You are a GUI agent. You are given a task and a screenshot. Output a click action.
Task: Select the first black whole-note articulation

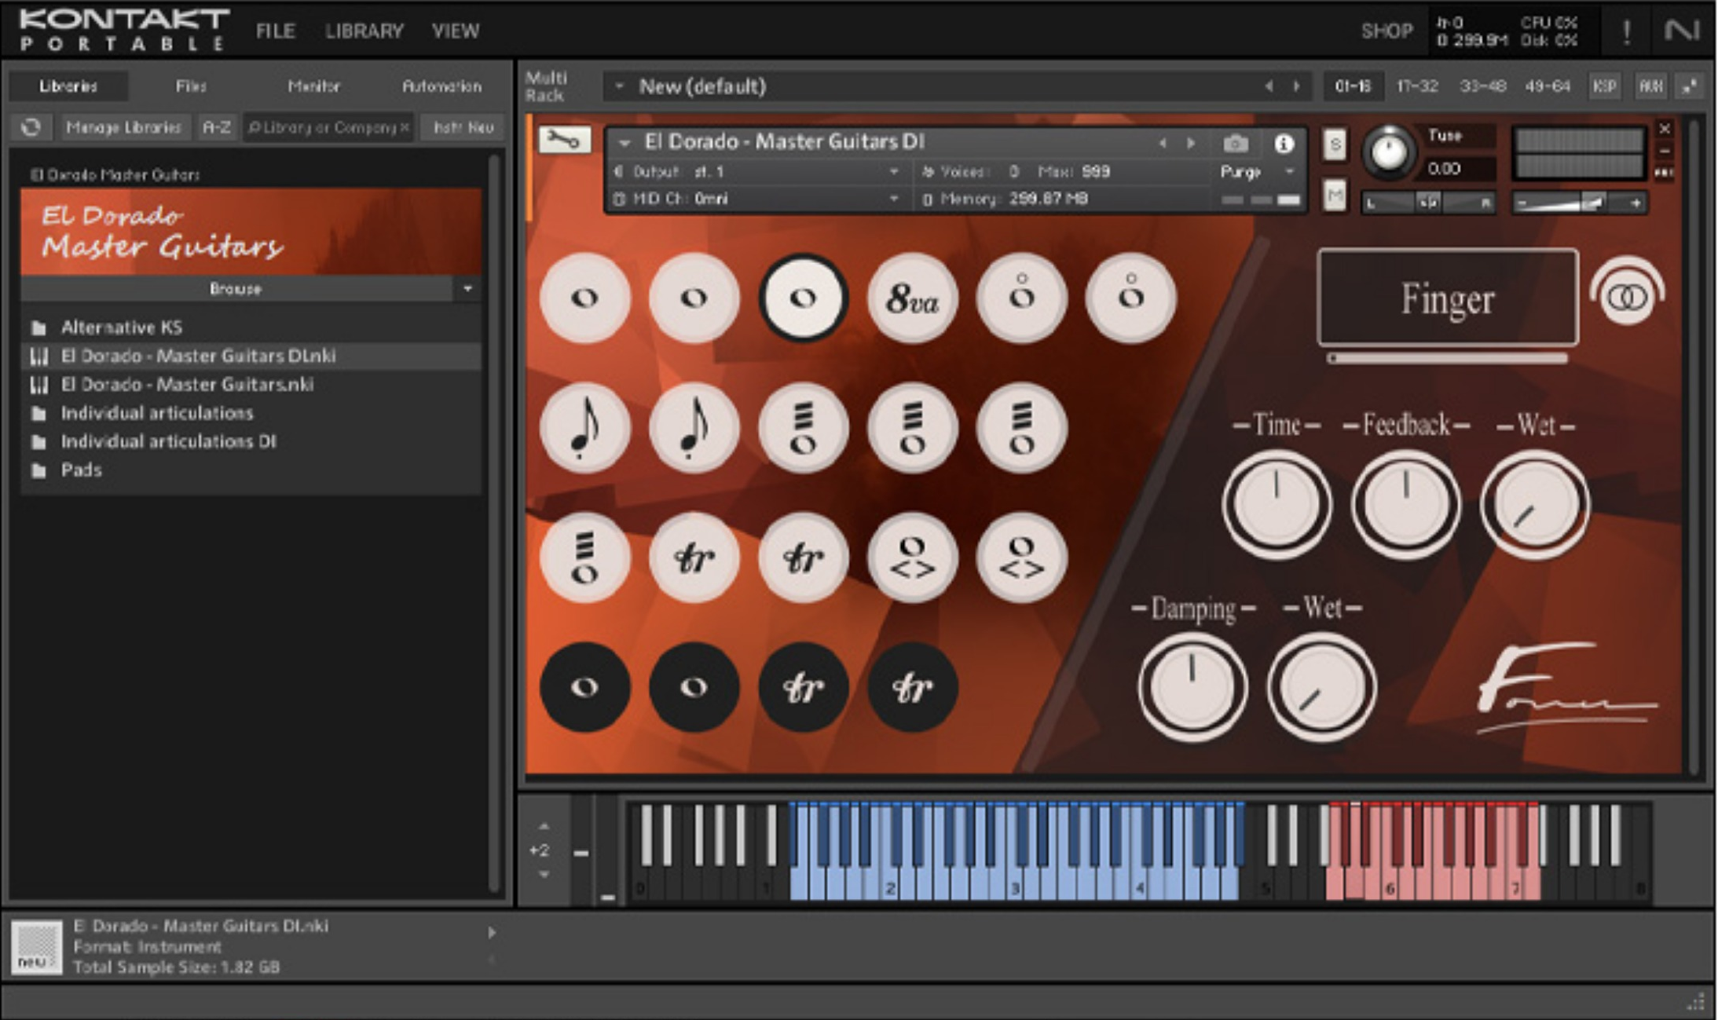pos(584,687)
